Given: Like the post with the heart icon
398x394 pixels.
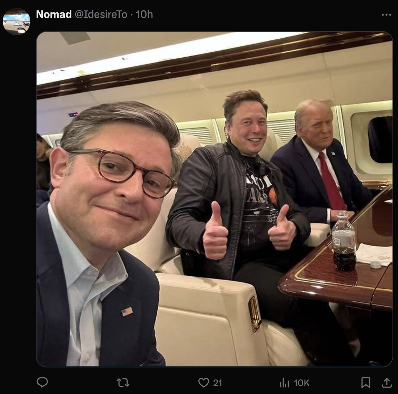Looking at the screenshot, I should coord(204,382).
